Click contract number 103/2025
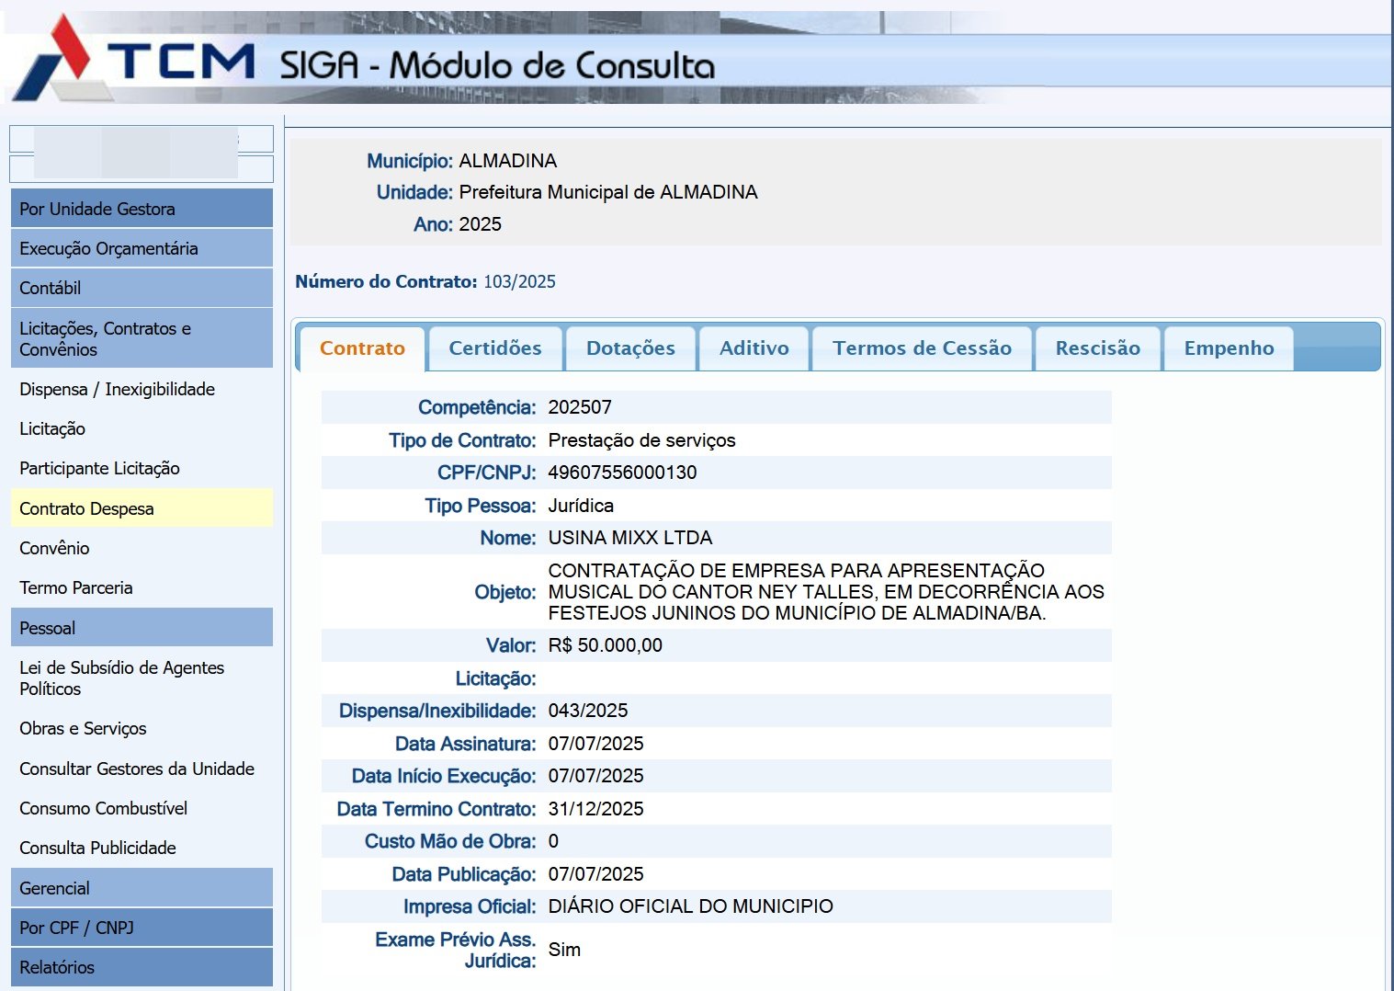The width and height of the screenshot is (1394, 991). click(519, 281)
